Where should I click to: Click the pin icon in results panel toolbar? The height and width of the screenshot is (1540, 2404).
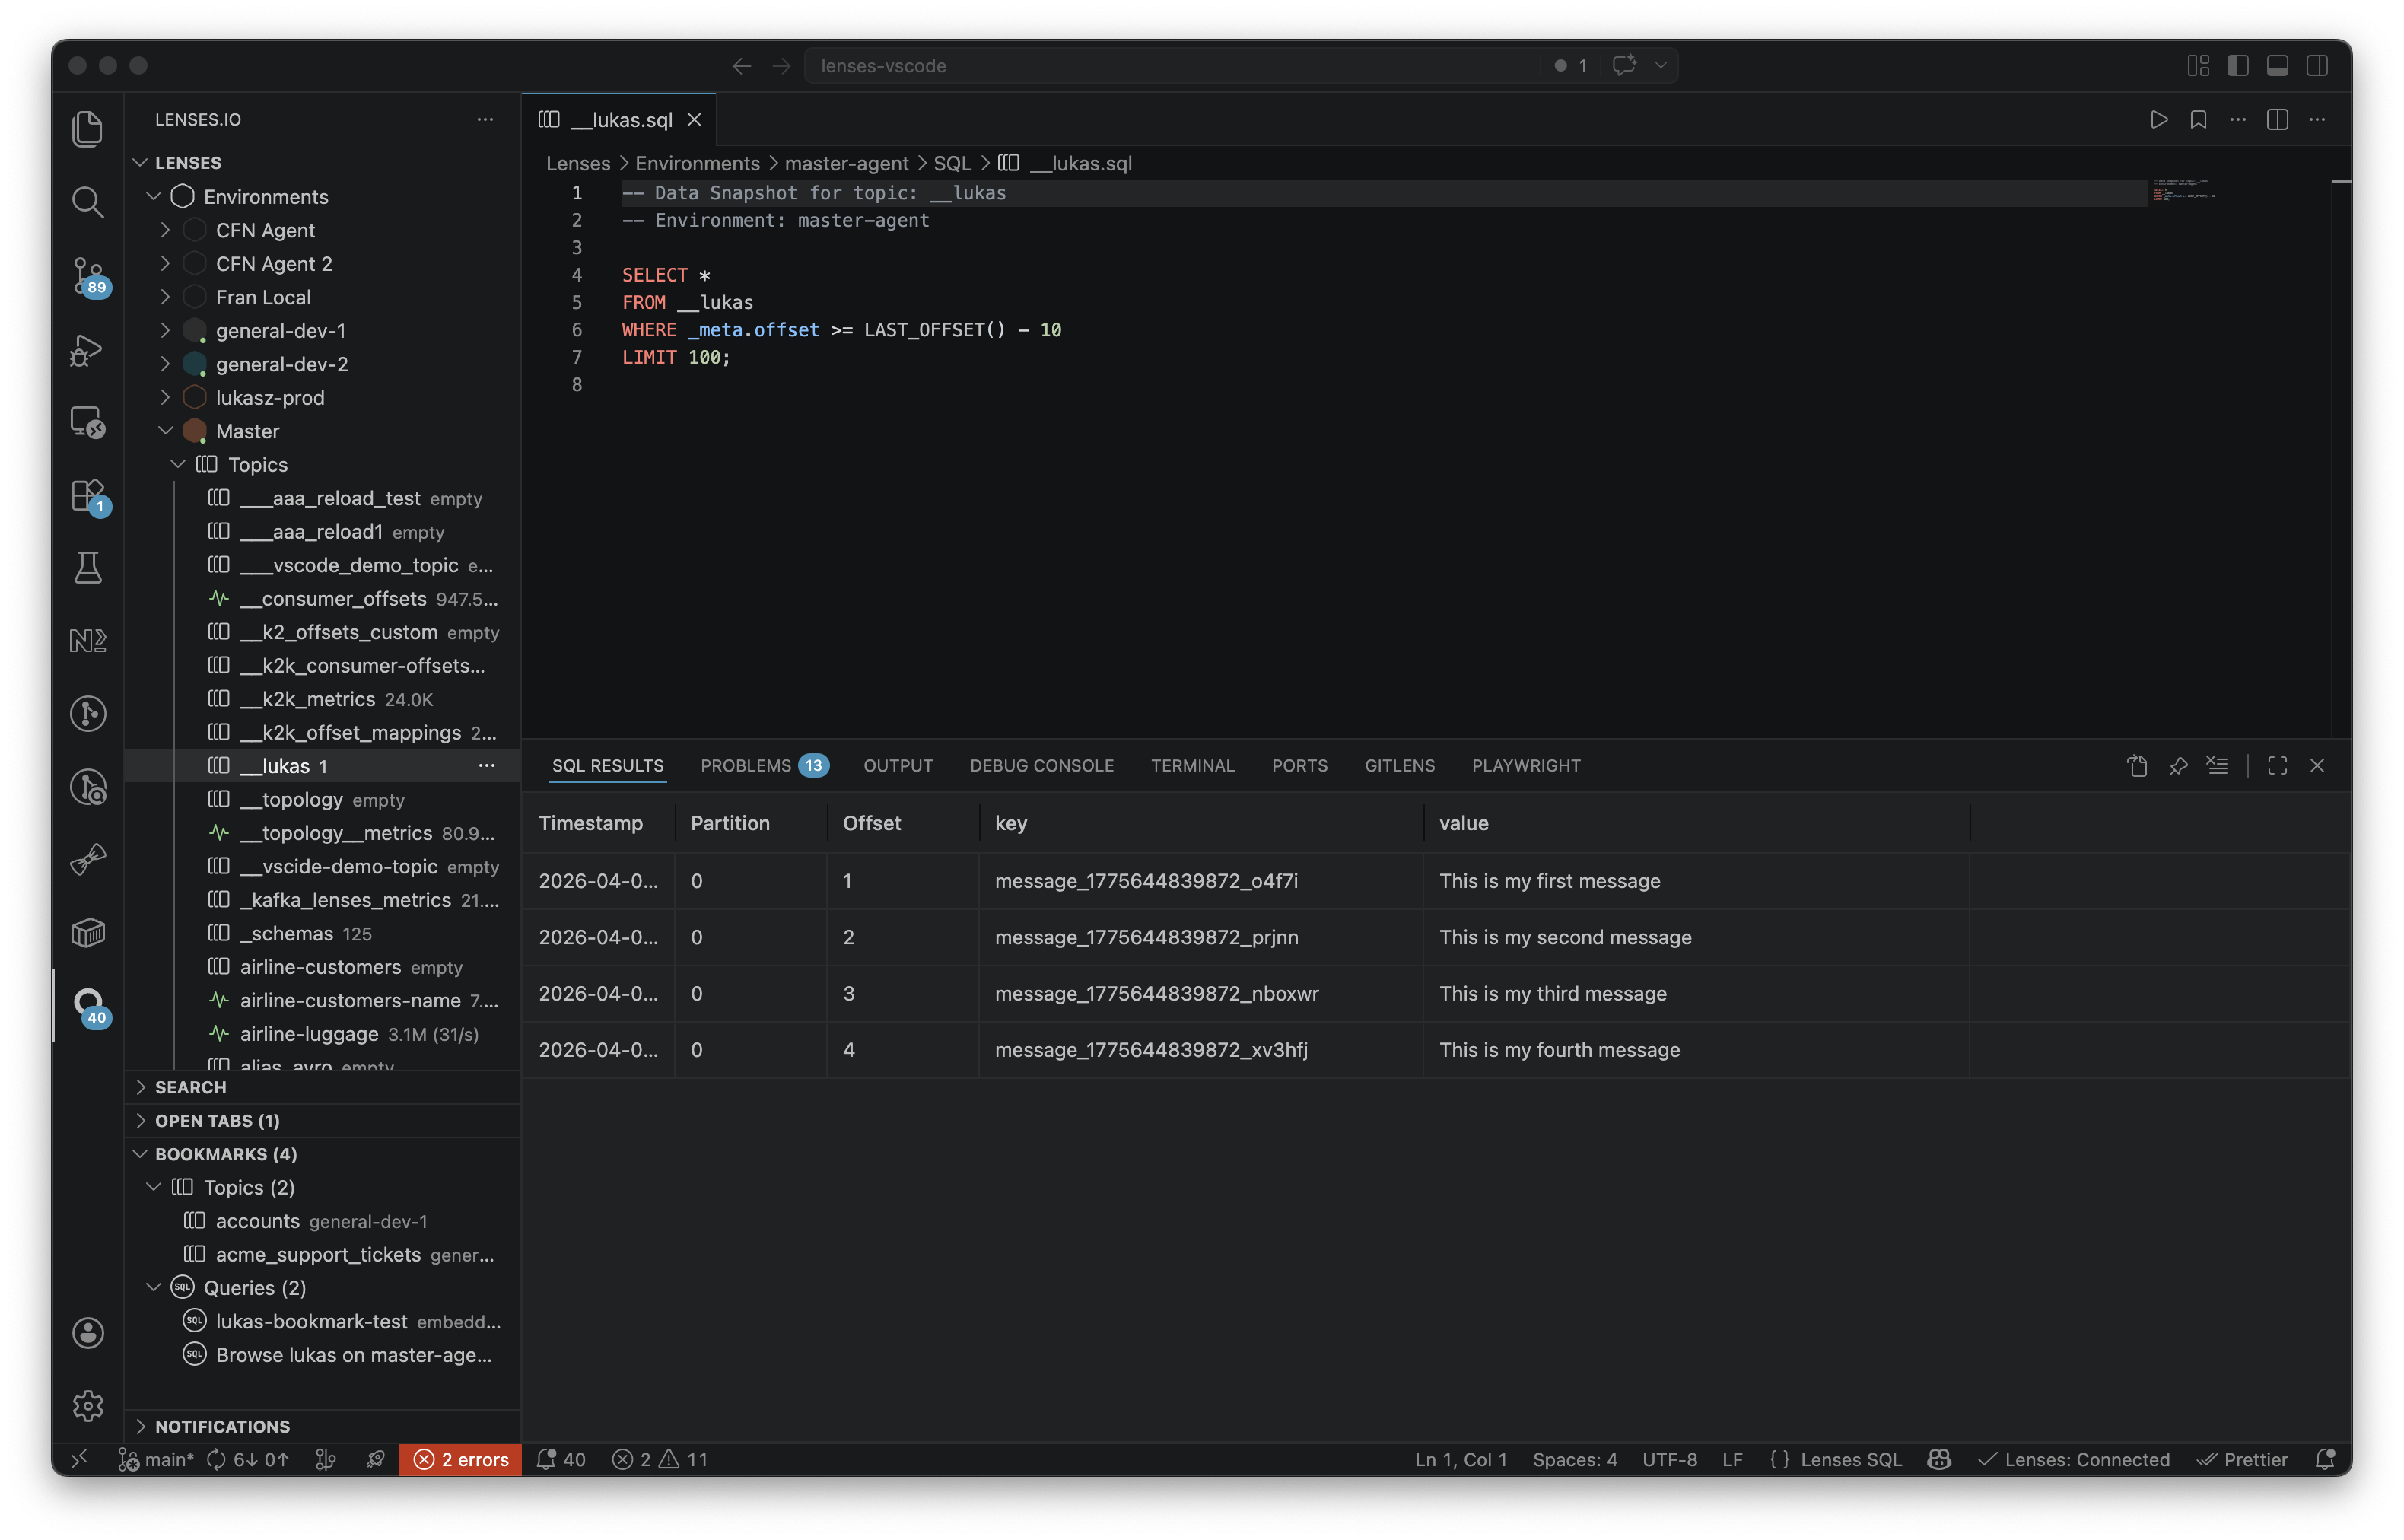(x=2177, y=765)
